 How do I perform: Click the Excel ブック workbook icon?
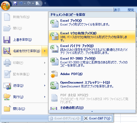54,23
